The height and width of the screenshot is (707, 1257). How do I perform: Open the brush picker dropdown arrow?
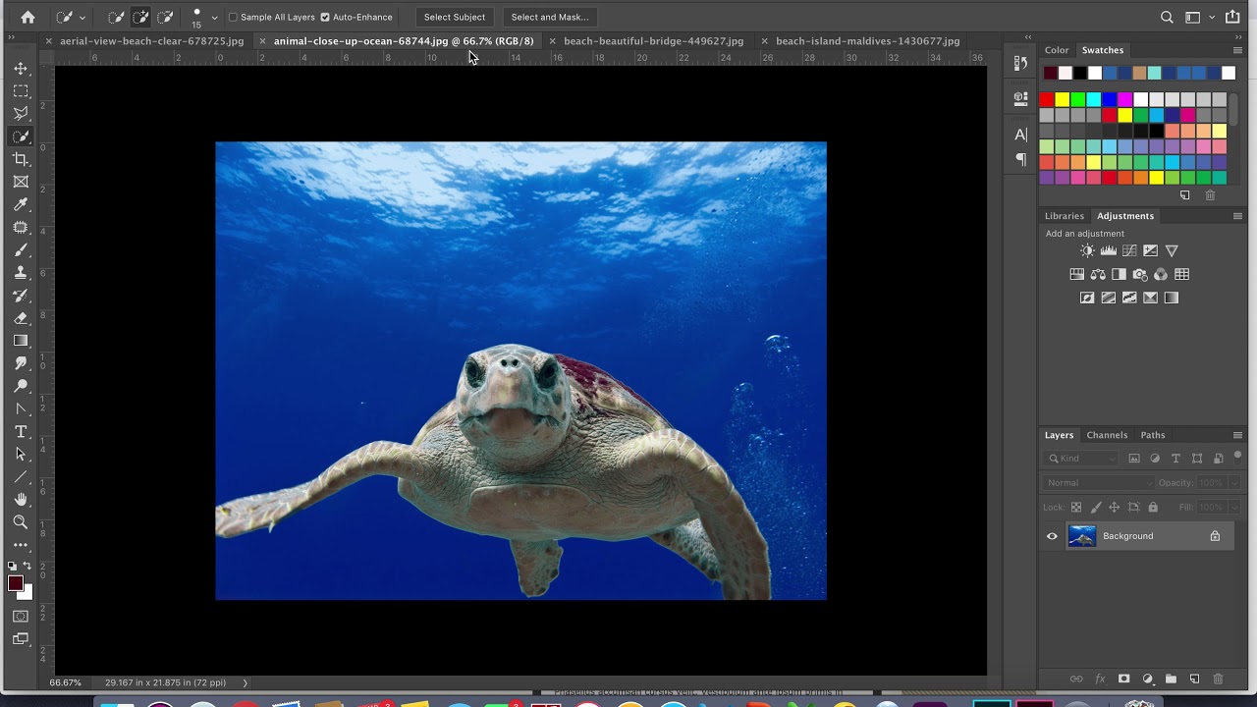click(x=214, y=18)
